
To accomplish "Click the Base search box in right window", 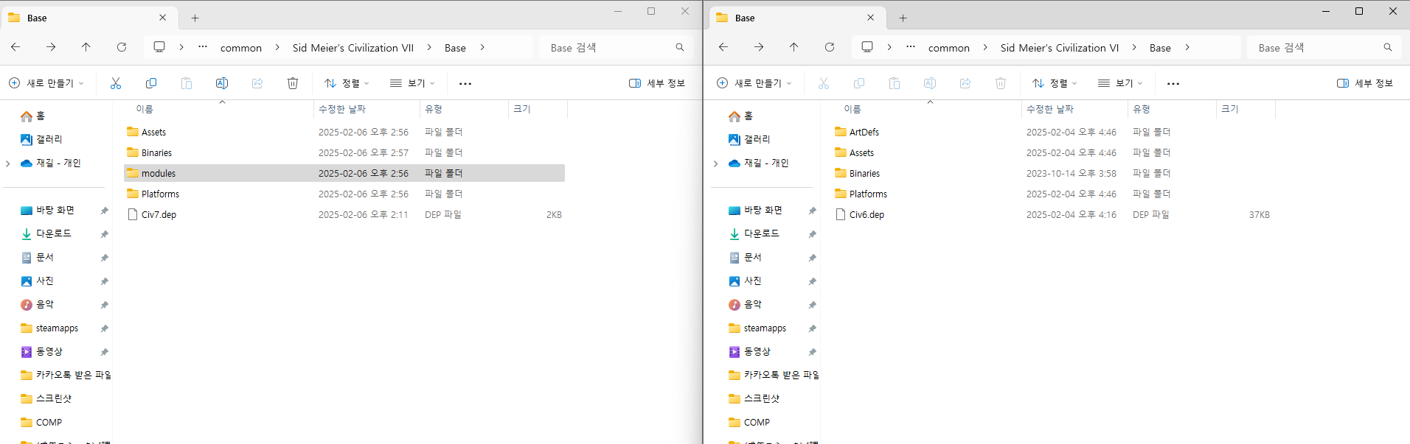I will (x=1316, y=48).
